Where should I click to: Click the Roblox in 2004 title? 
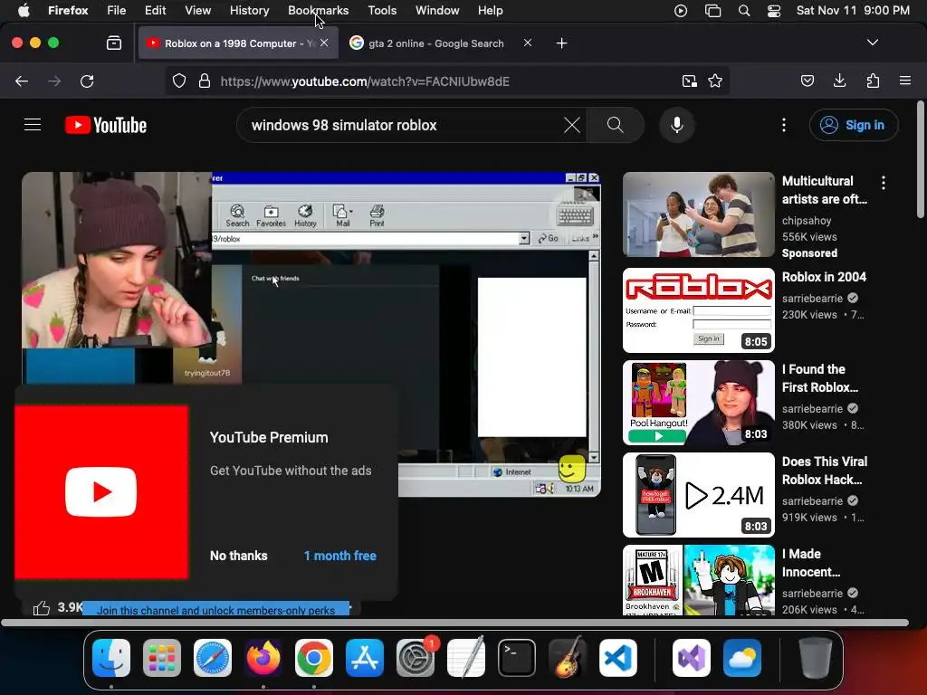pyautogui.click(x=824, y=277)
